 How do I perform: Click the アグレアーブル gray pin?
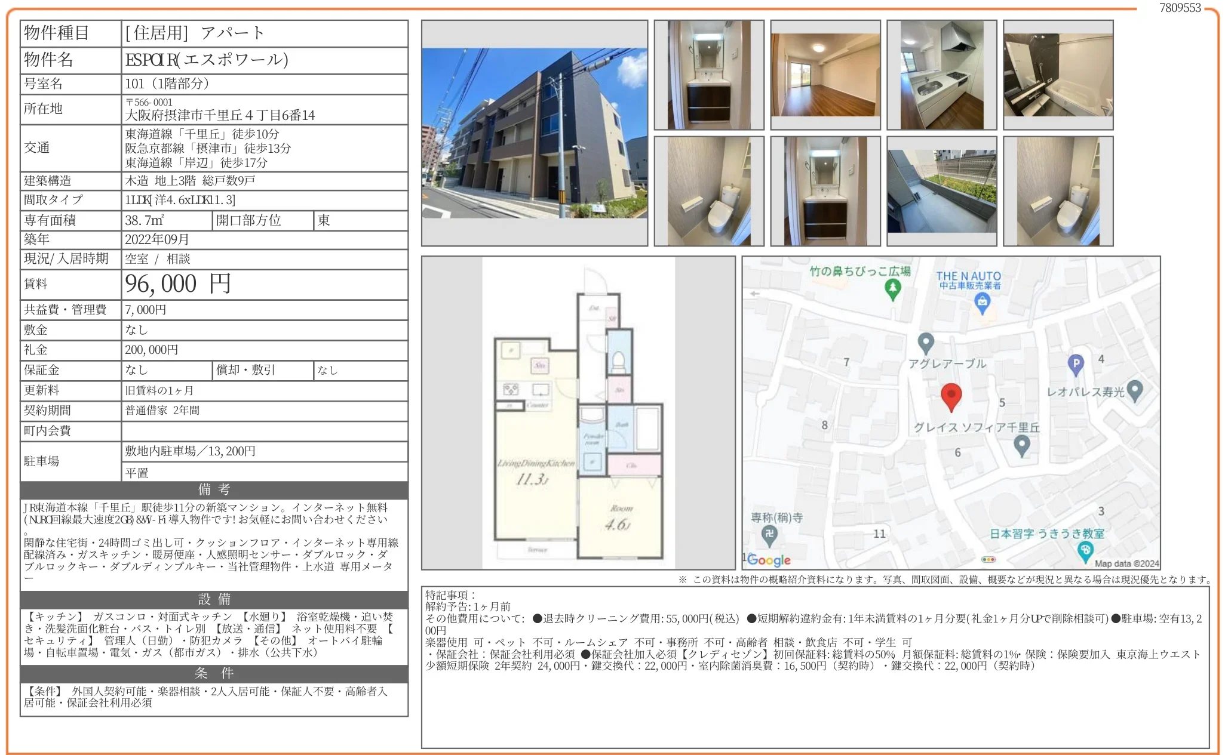click(x=925, y=343)
